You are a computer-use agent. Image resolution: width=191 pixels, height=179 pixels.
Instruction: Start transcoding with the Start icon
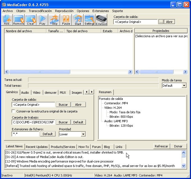[x=78, y=20]
